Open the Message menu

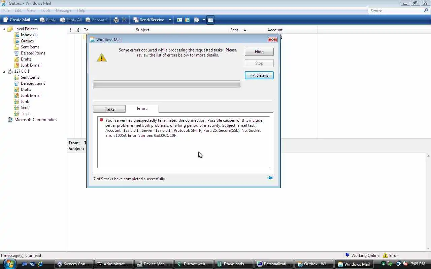tap(64, 10)
